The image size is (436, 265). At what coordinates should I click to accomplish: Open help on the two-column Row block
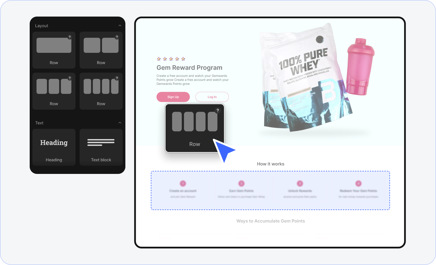117,37
